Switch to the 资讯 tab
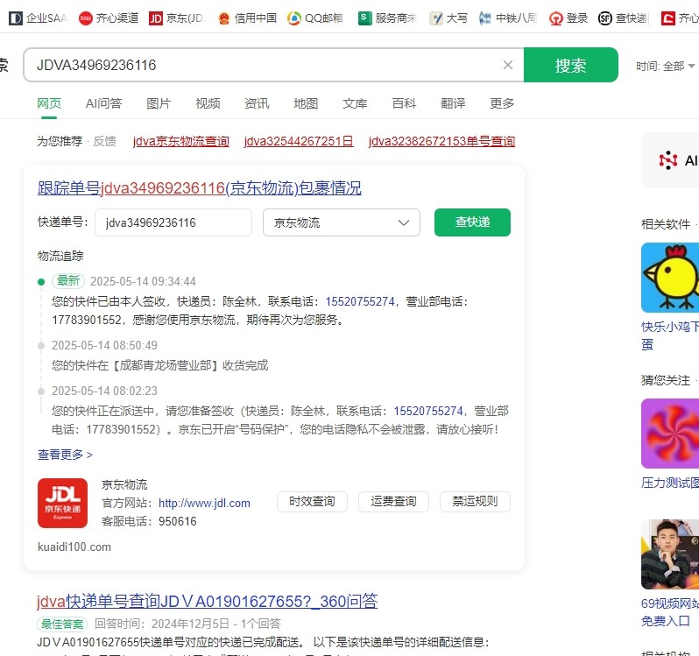This screenshot has height=656, width=699. click(x=257, y=103)
